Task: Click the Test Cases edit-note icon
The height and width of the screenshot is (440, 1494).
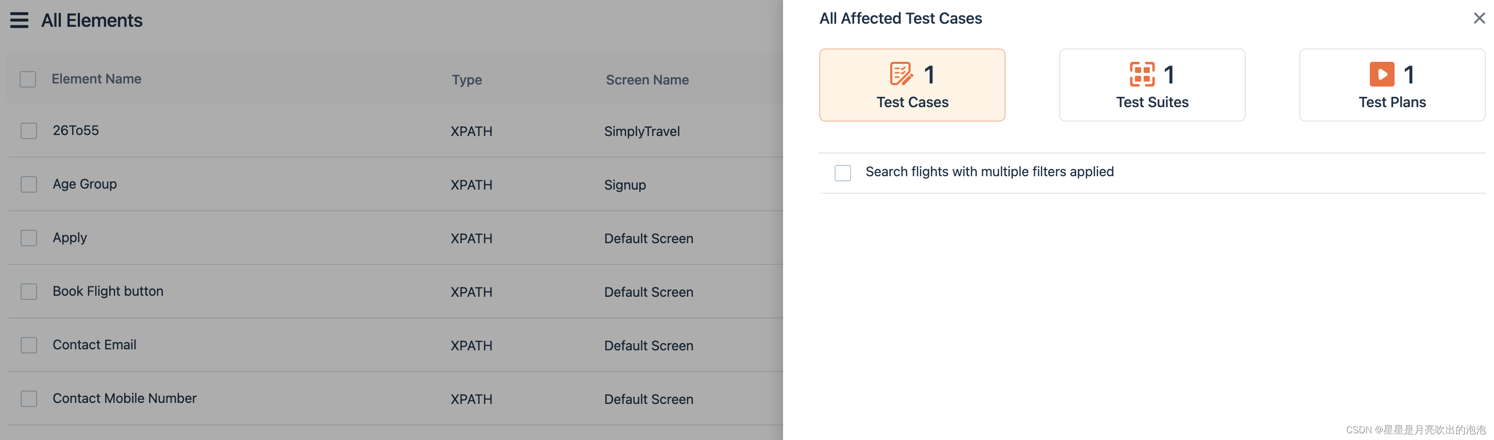Action: click(x=901, y=74)
